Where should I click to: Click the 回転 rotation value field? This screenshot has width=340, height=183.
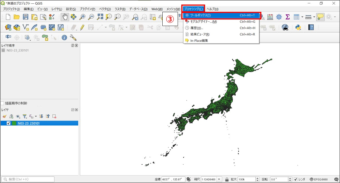pos(279,179)
